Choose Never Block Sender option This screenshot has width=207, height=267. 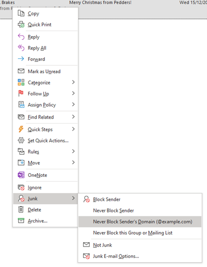140,210
